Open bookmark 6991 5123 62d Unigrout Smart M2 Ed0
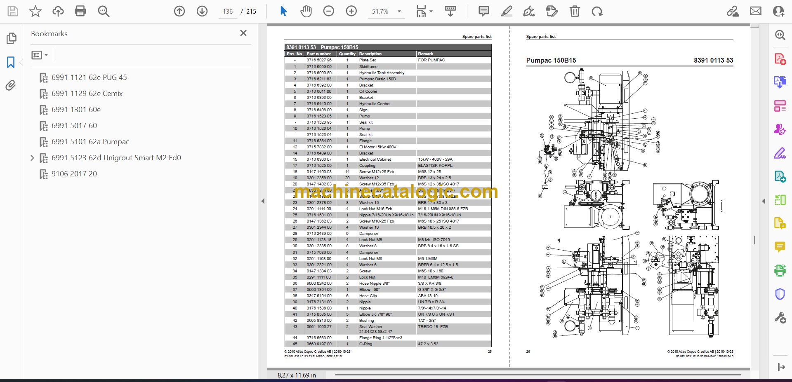Image resolution: width=792 pixels, height=382 pixels. pos(116,158)
